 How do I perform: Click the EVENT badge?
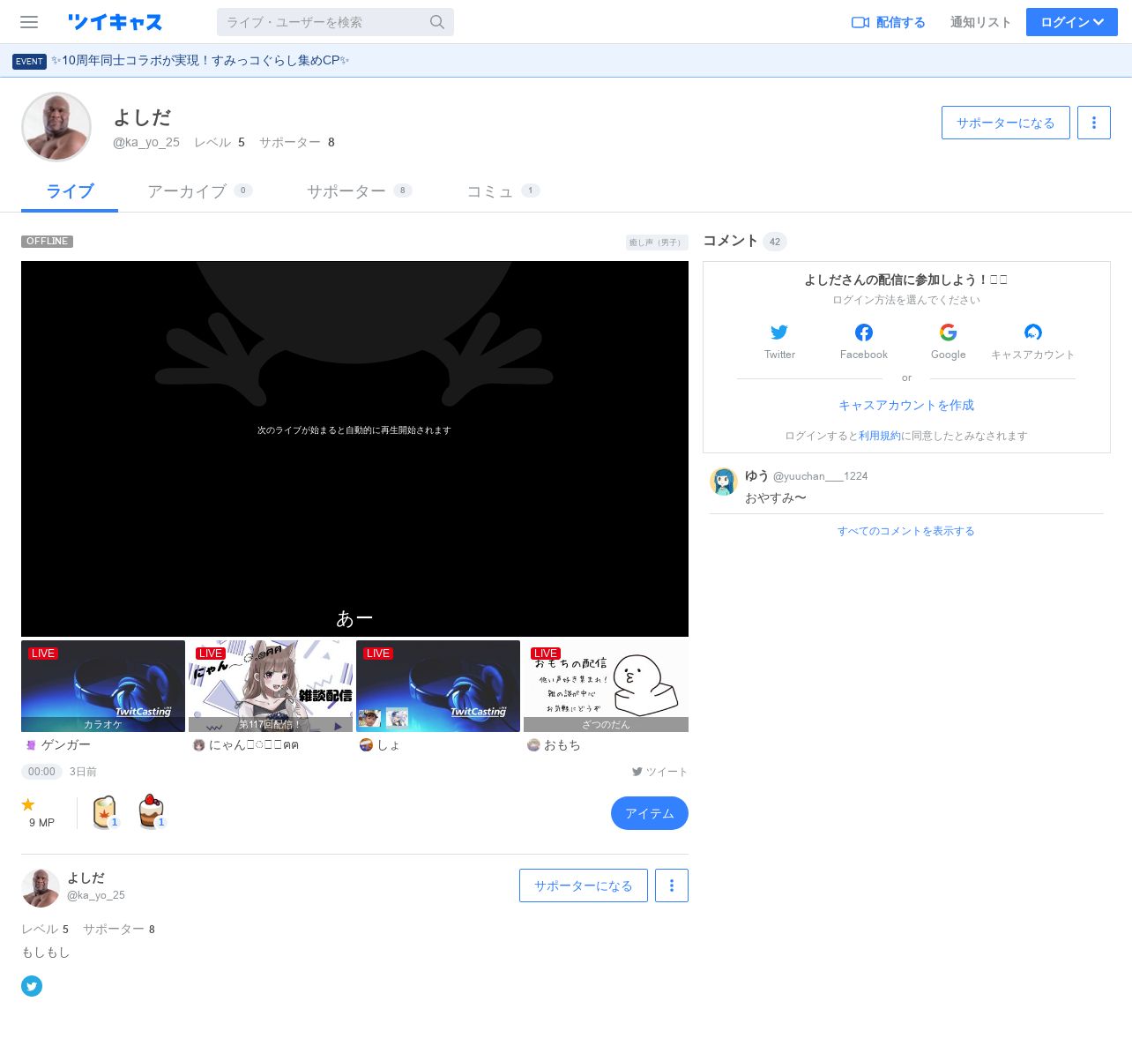coord(29,61)
